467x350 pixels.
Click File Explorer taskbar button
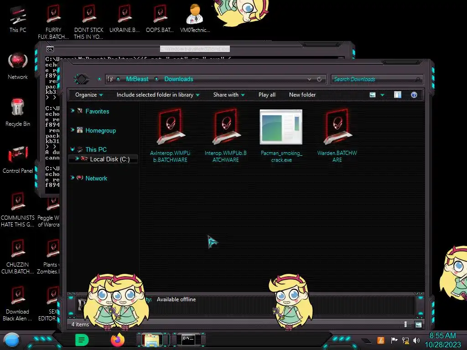tap(152, 340)
